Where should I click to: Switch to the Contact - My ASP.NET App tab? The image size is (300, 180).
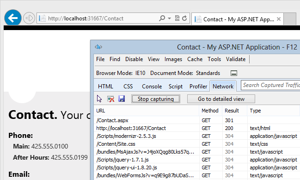(x=237, y=19)
